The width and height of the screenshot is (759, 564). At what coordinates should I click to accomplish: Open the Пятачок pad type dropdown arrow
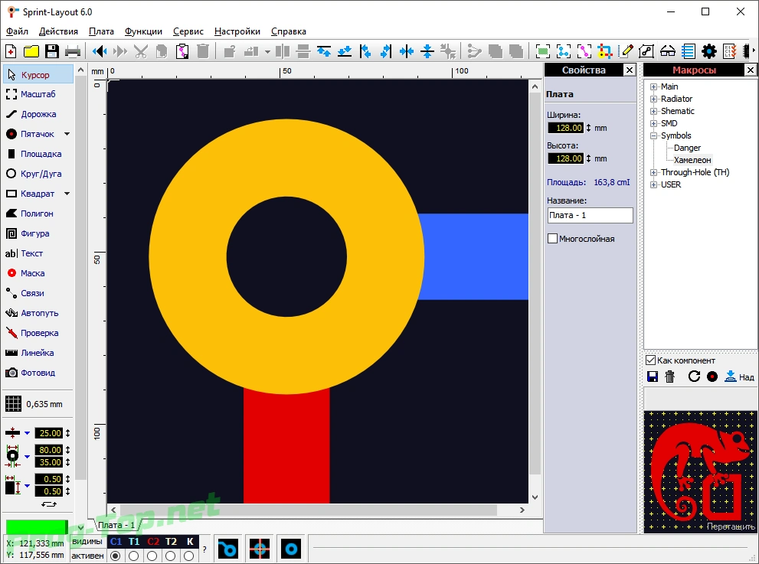[67, 134]
